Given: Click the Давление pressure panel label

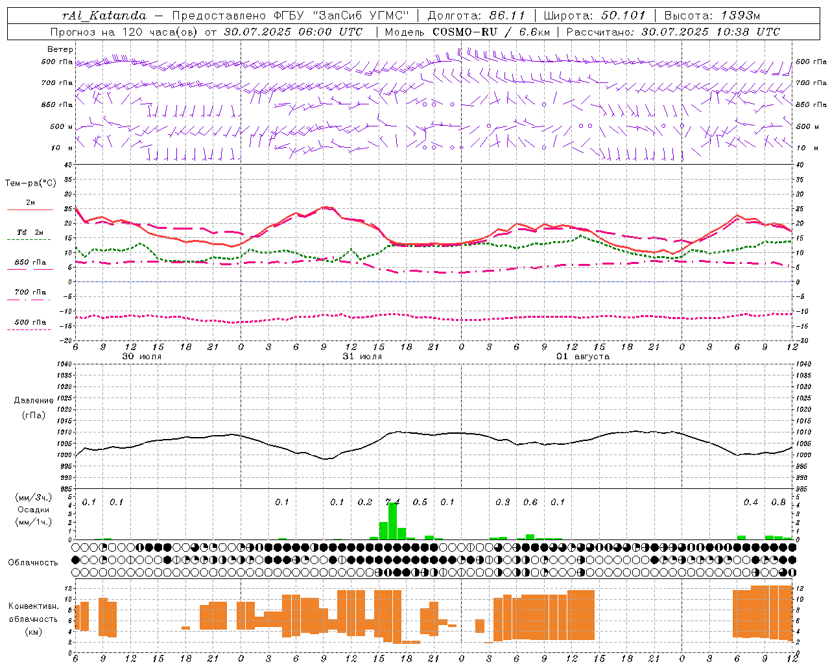Looking at the screenshot, I should (34, 401).
